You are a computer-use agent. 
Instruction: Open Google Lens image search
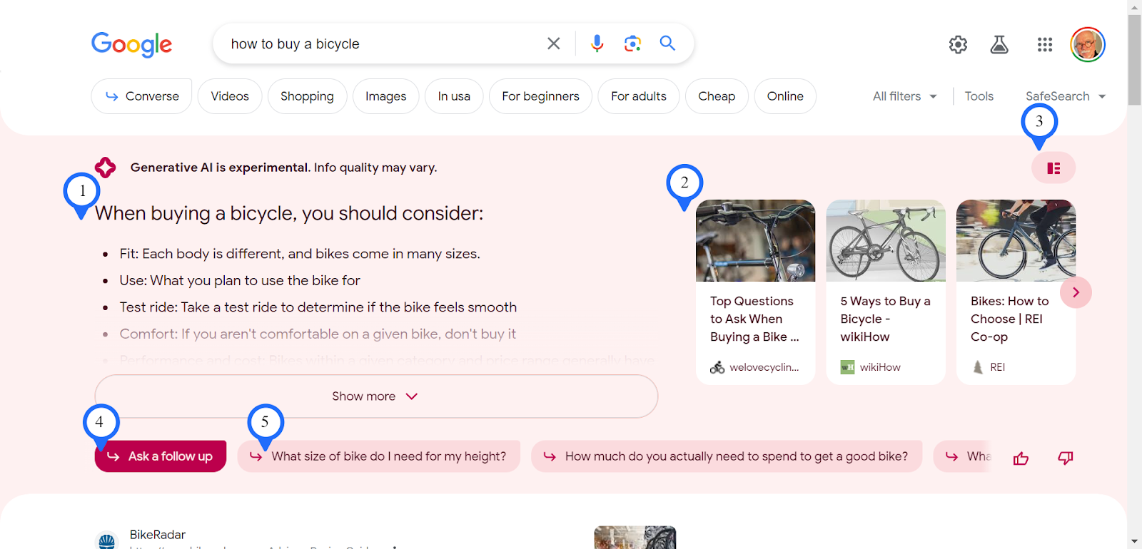click(632, 43)
